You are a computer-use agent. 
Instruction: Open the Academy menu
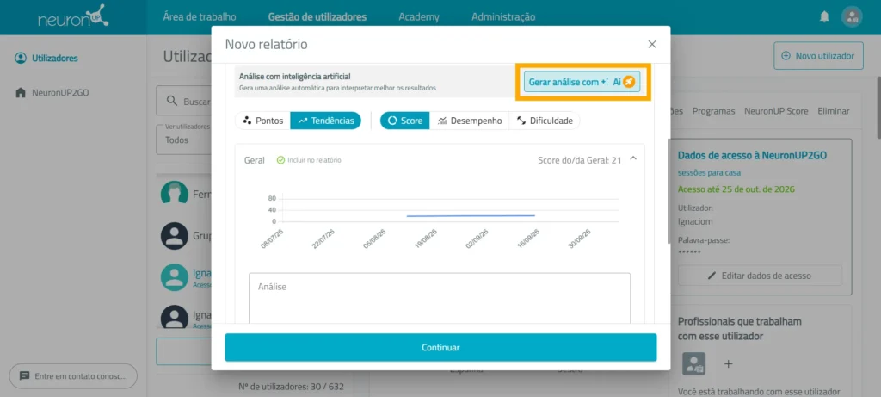[419, 17]
